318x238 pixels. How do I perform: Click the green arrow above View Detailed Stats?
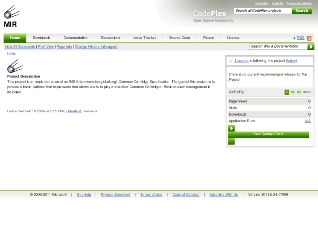pyautogui.click(x=231, y=128)
